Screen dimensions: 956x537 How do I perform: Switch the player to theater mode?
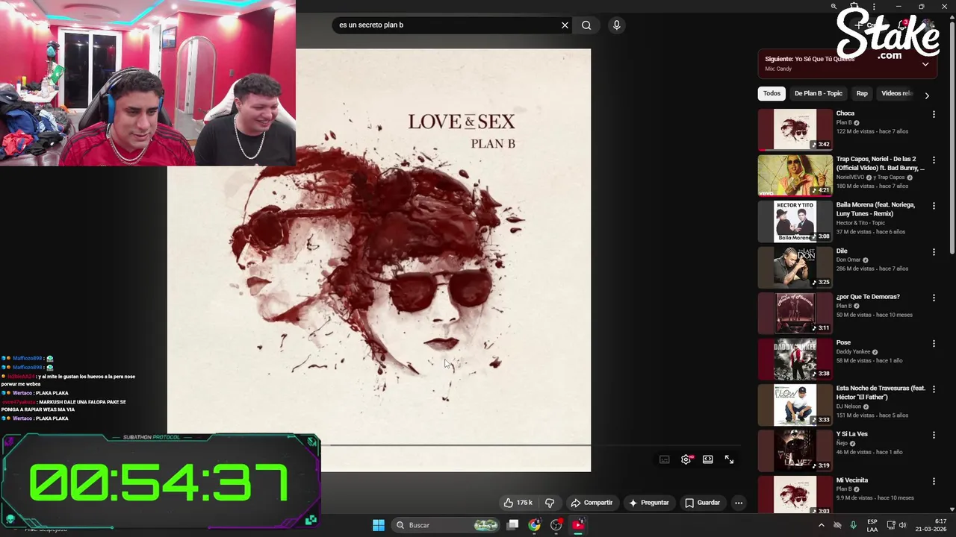(708, 459)
